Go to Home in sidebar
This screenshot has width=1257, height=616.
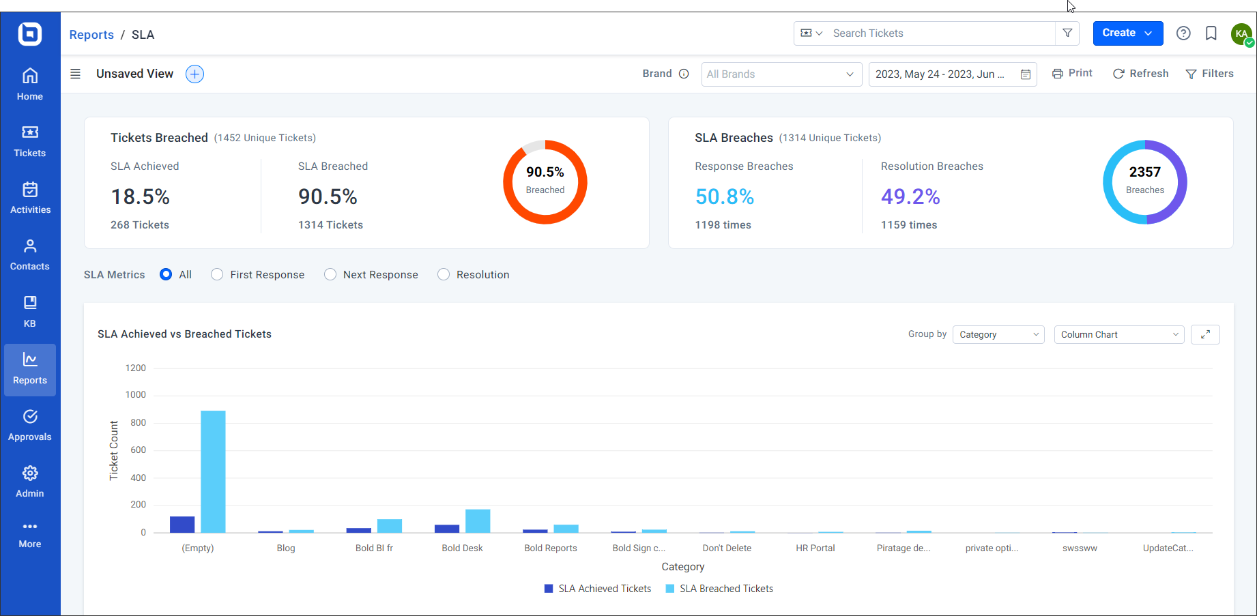[x=30, y=85]
